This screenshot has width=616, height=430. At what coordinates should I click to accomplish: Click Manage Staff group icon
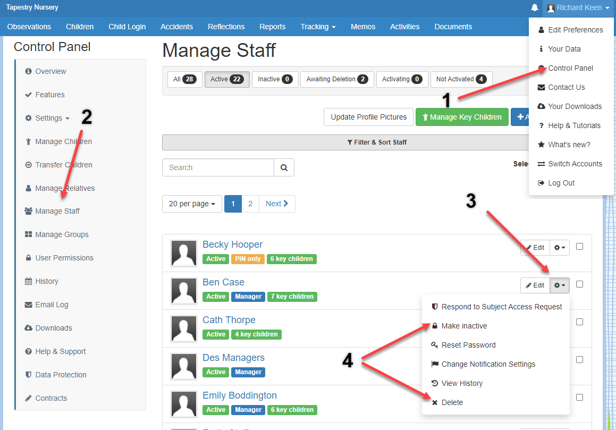28,211
